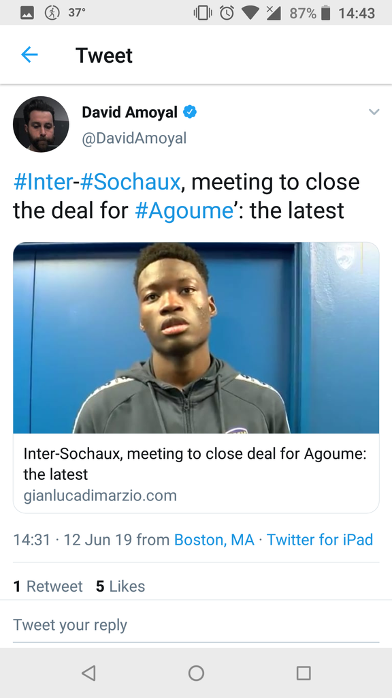Tap the blue verified badge
The height and width of the screenshot is (698, 392).
190,112
